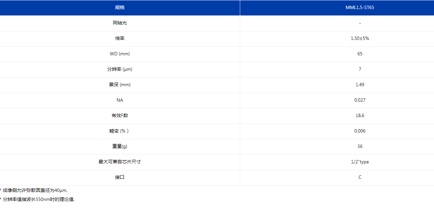Click the 规格 header cell

pyautogui.click(x=120, y=8)
